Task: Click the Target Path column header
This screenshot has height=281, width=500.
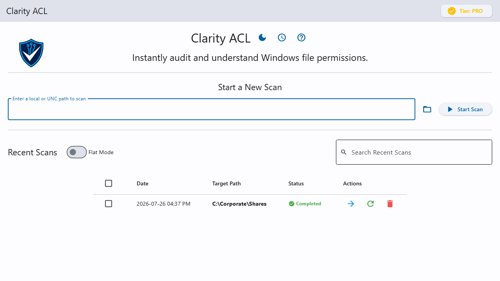Action: click(x=227, y=183)
